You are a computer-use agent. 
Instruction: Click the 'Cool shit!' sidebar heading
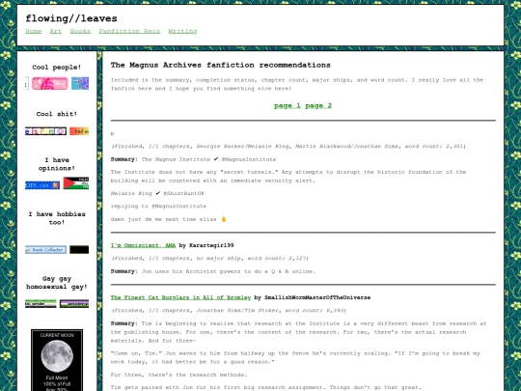click(x=57, y=114)
